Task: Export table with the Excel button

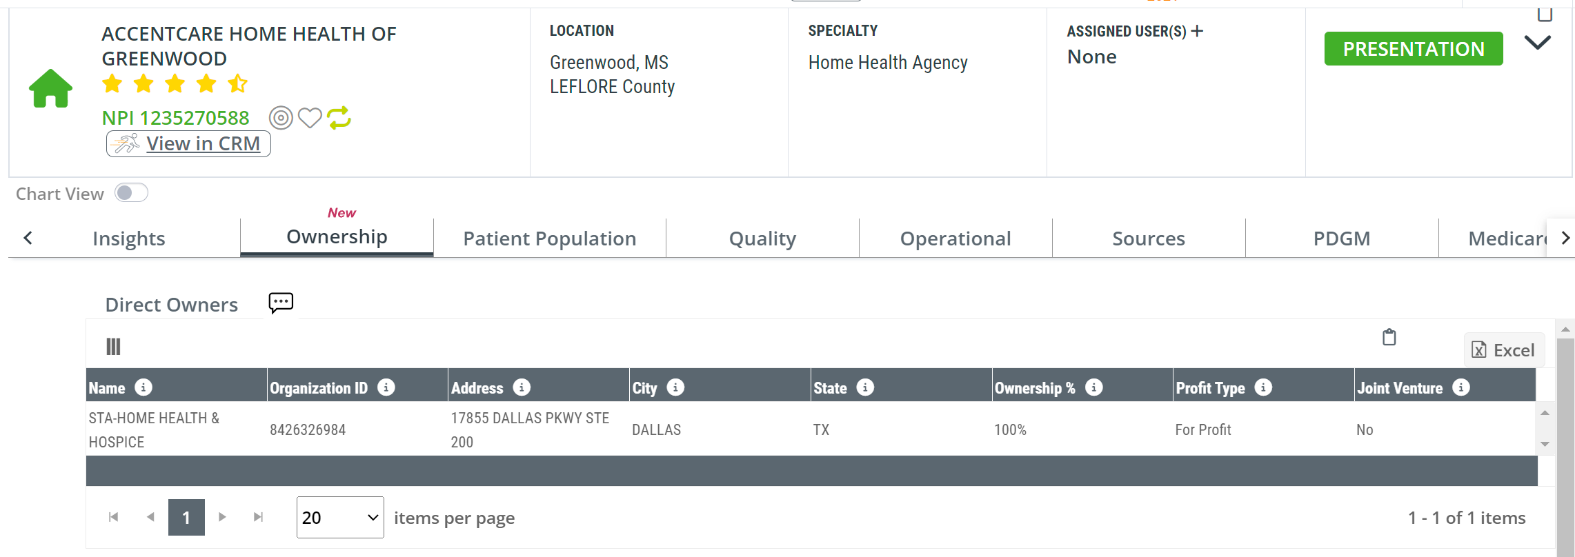Action: point(1504,350)
